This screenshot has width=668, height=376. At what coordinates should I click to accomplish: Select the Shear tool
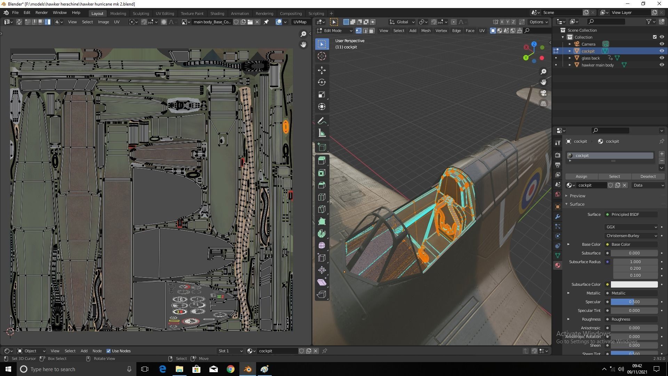(x=322, y=282)
